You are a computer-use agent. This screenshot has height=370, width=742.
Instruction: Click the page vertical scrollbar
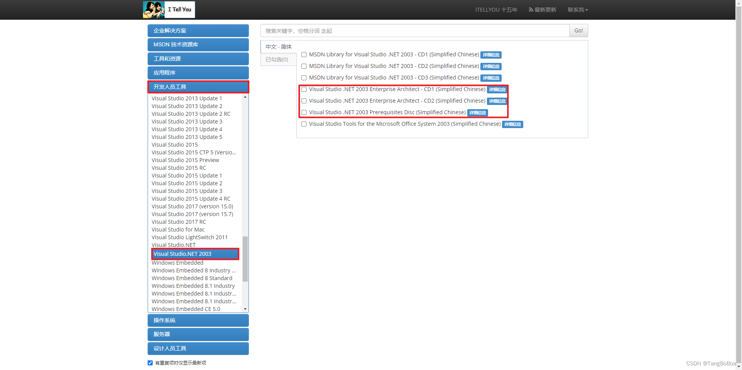point(739,185)
